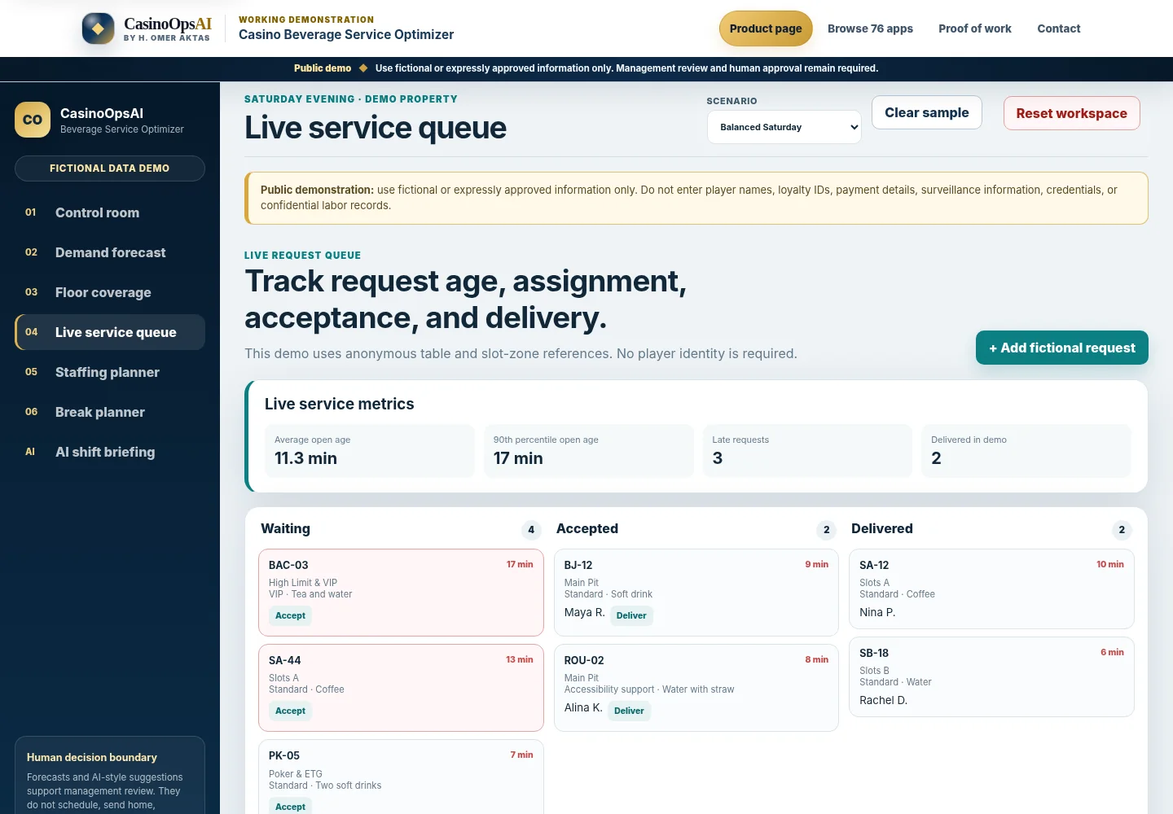This screenshot has height=814, width=1173.
Task: Click the Nina P. server name
Action: 877,612
